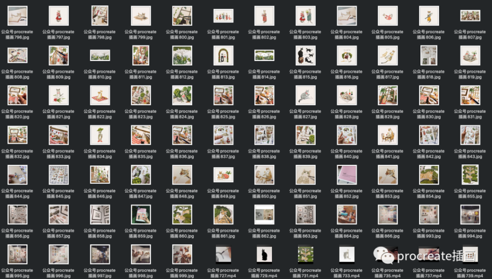Select the file 公众号procreate插画796.jpg
The height and width of the screenshot is (279, 492).
[x=17, y=16]
